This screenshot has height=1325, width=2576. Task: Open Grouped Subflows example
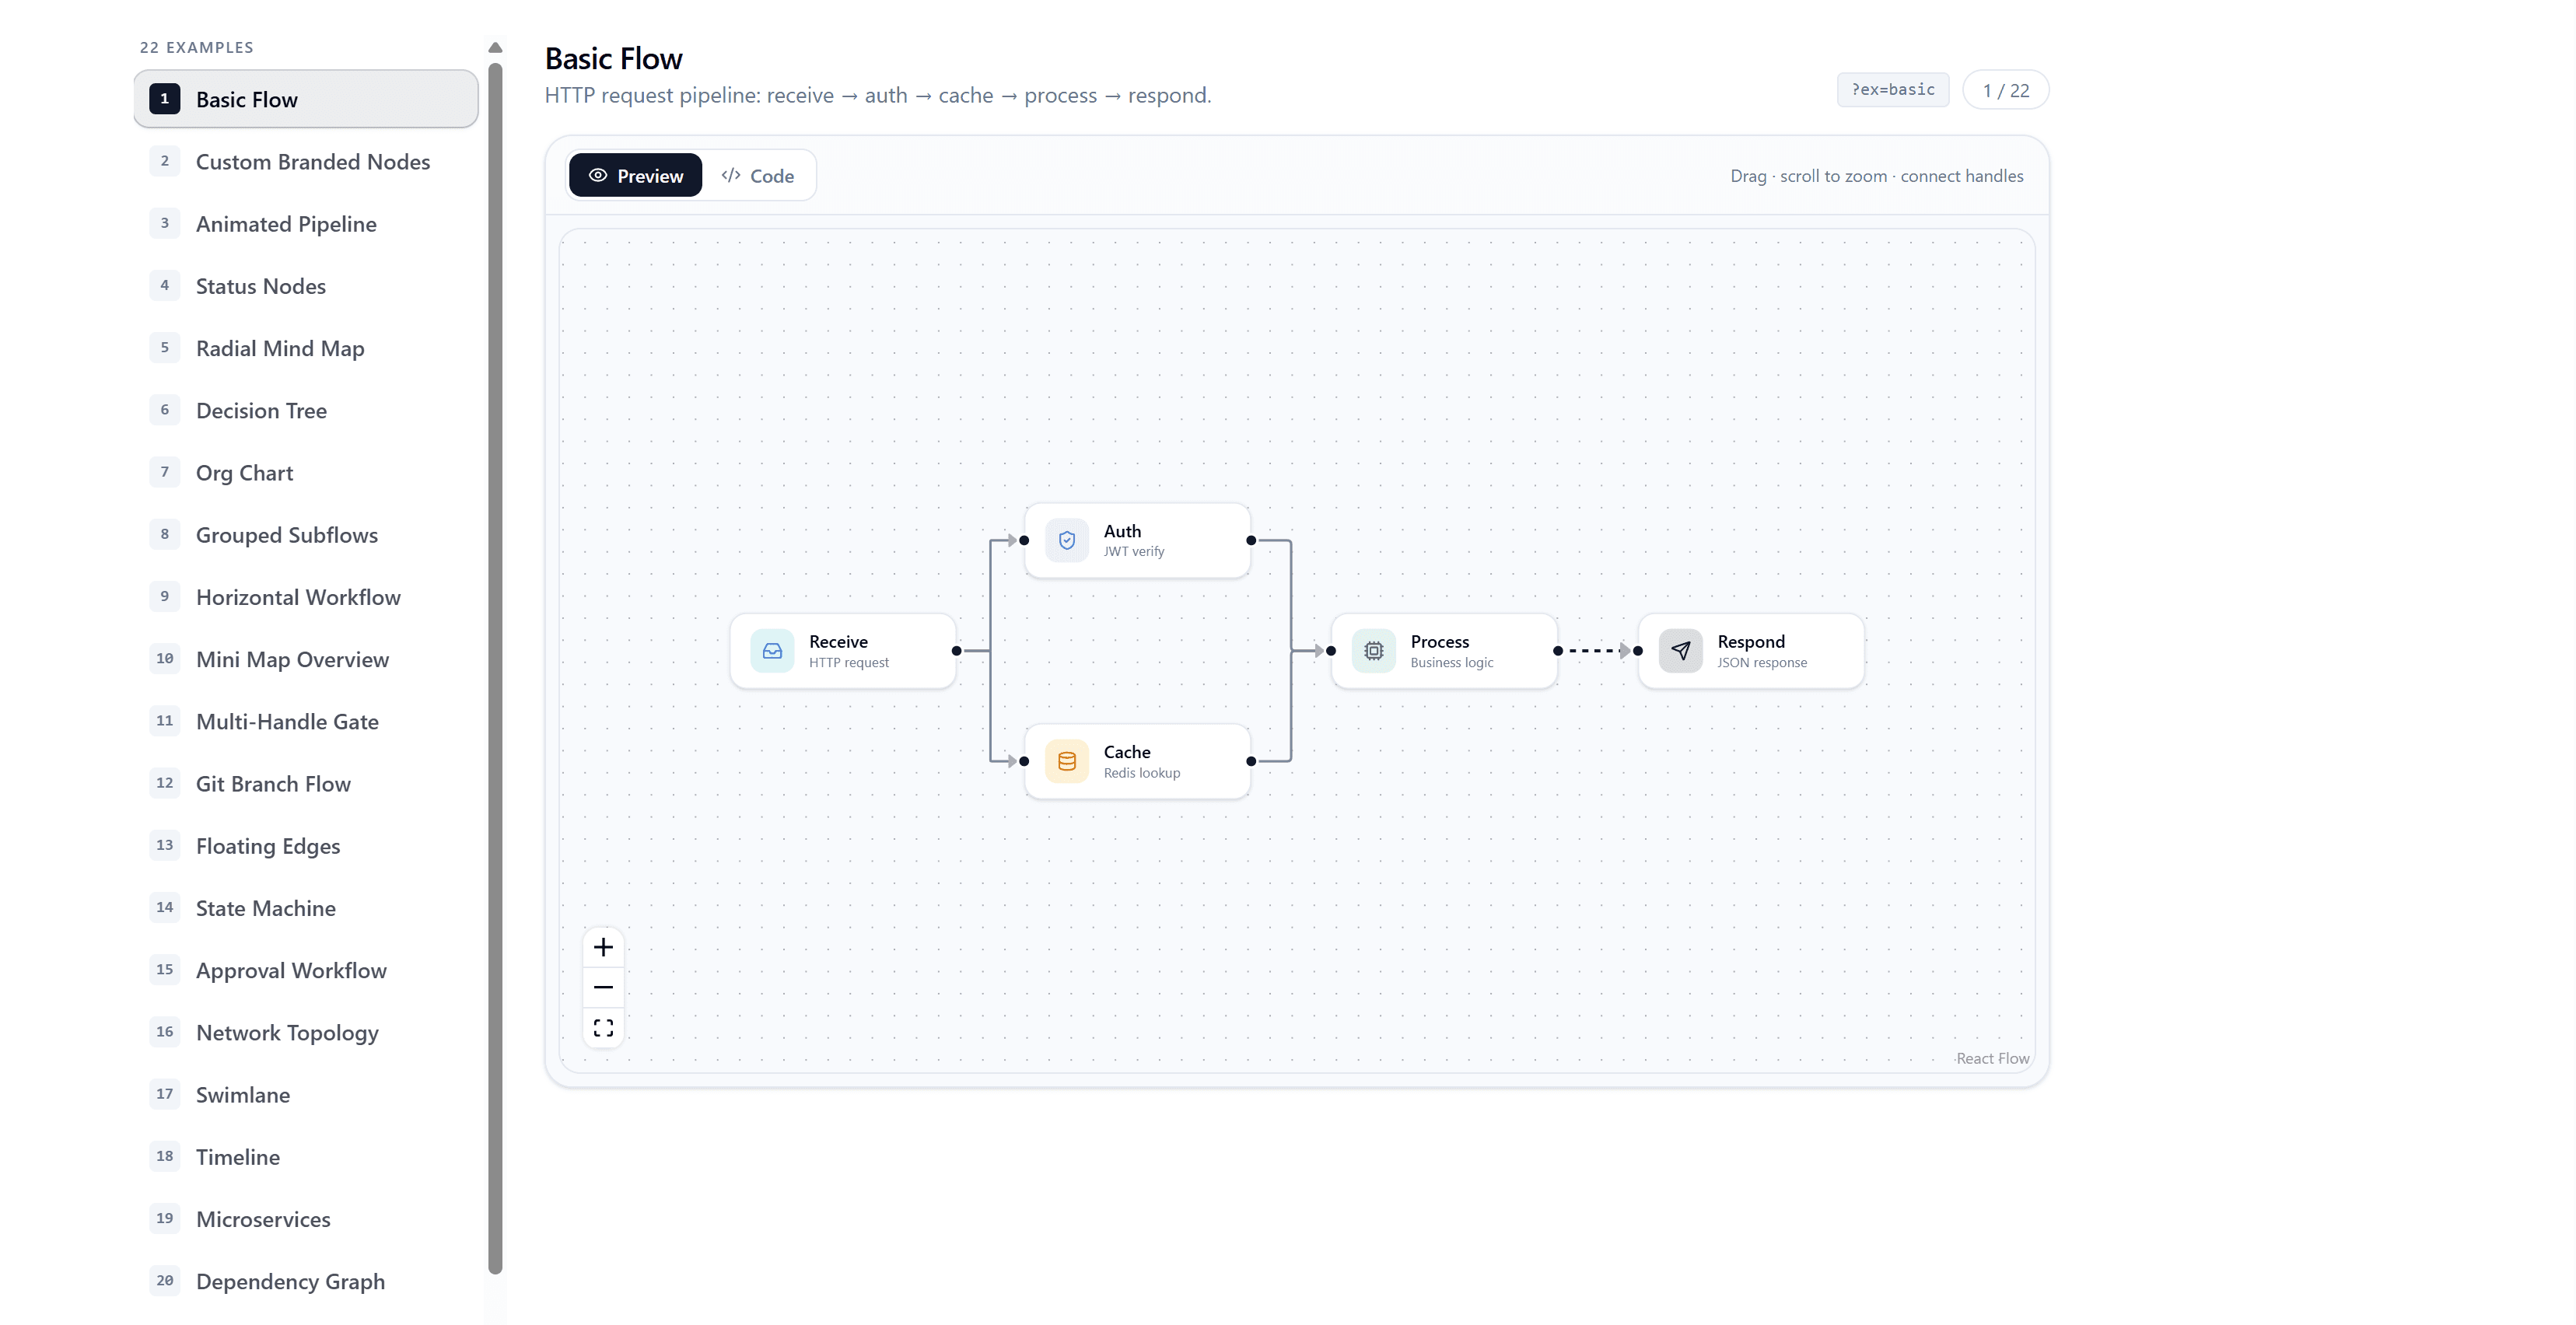click(x=306, y=534)
